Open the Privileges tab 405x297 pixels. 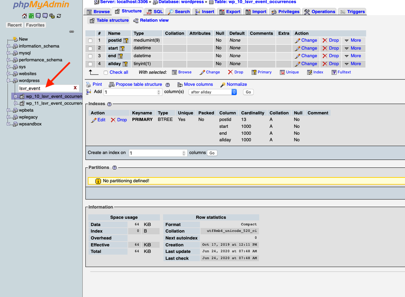(x=285, y=12)
